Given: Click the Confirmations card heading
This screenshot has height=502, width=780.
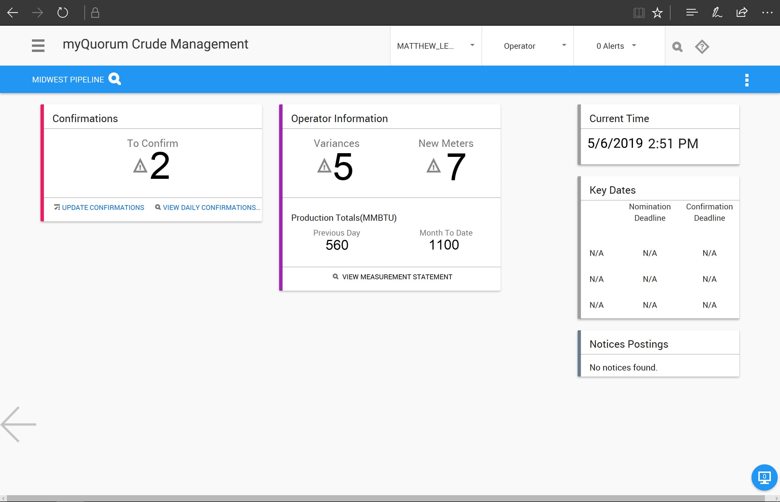Looking at the screenshot, I should click(85, 118).
